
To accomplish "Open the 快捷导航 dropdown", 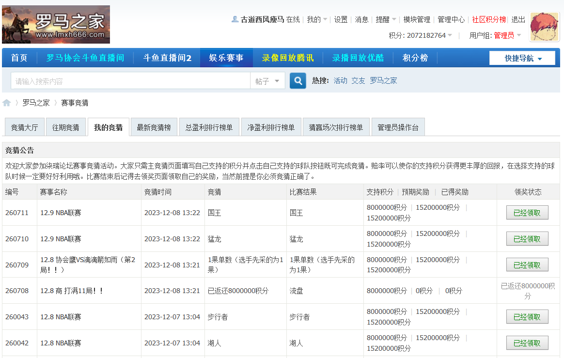I will coord(522,57).
